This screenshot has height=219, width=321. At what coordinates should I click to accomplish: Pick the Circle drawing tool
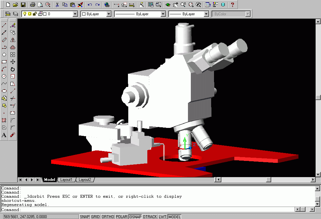(4, 76)
